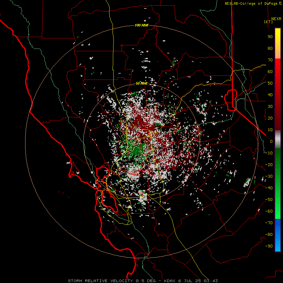Click the 10 value on velocity scale
Viewport: 283px width, 283px height.
[270, 130]
